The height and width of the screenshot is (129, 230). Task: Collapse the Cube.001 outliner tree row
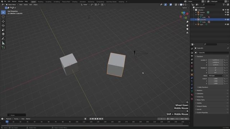click(196, 20)
